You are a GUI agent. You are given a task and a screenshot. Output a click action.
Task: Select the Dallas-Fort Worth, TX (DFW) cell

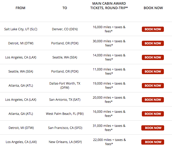(65, 86)
